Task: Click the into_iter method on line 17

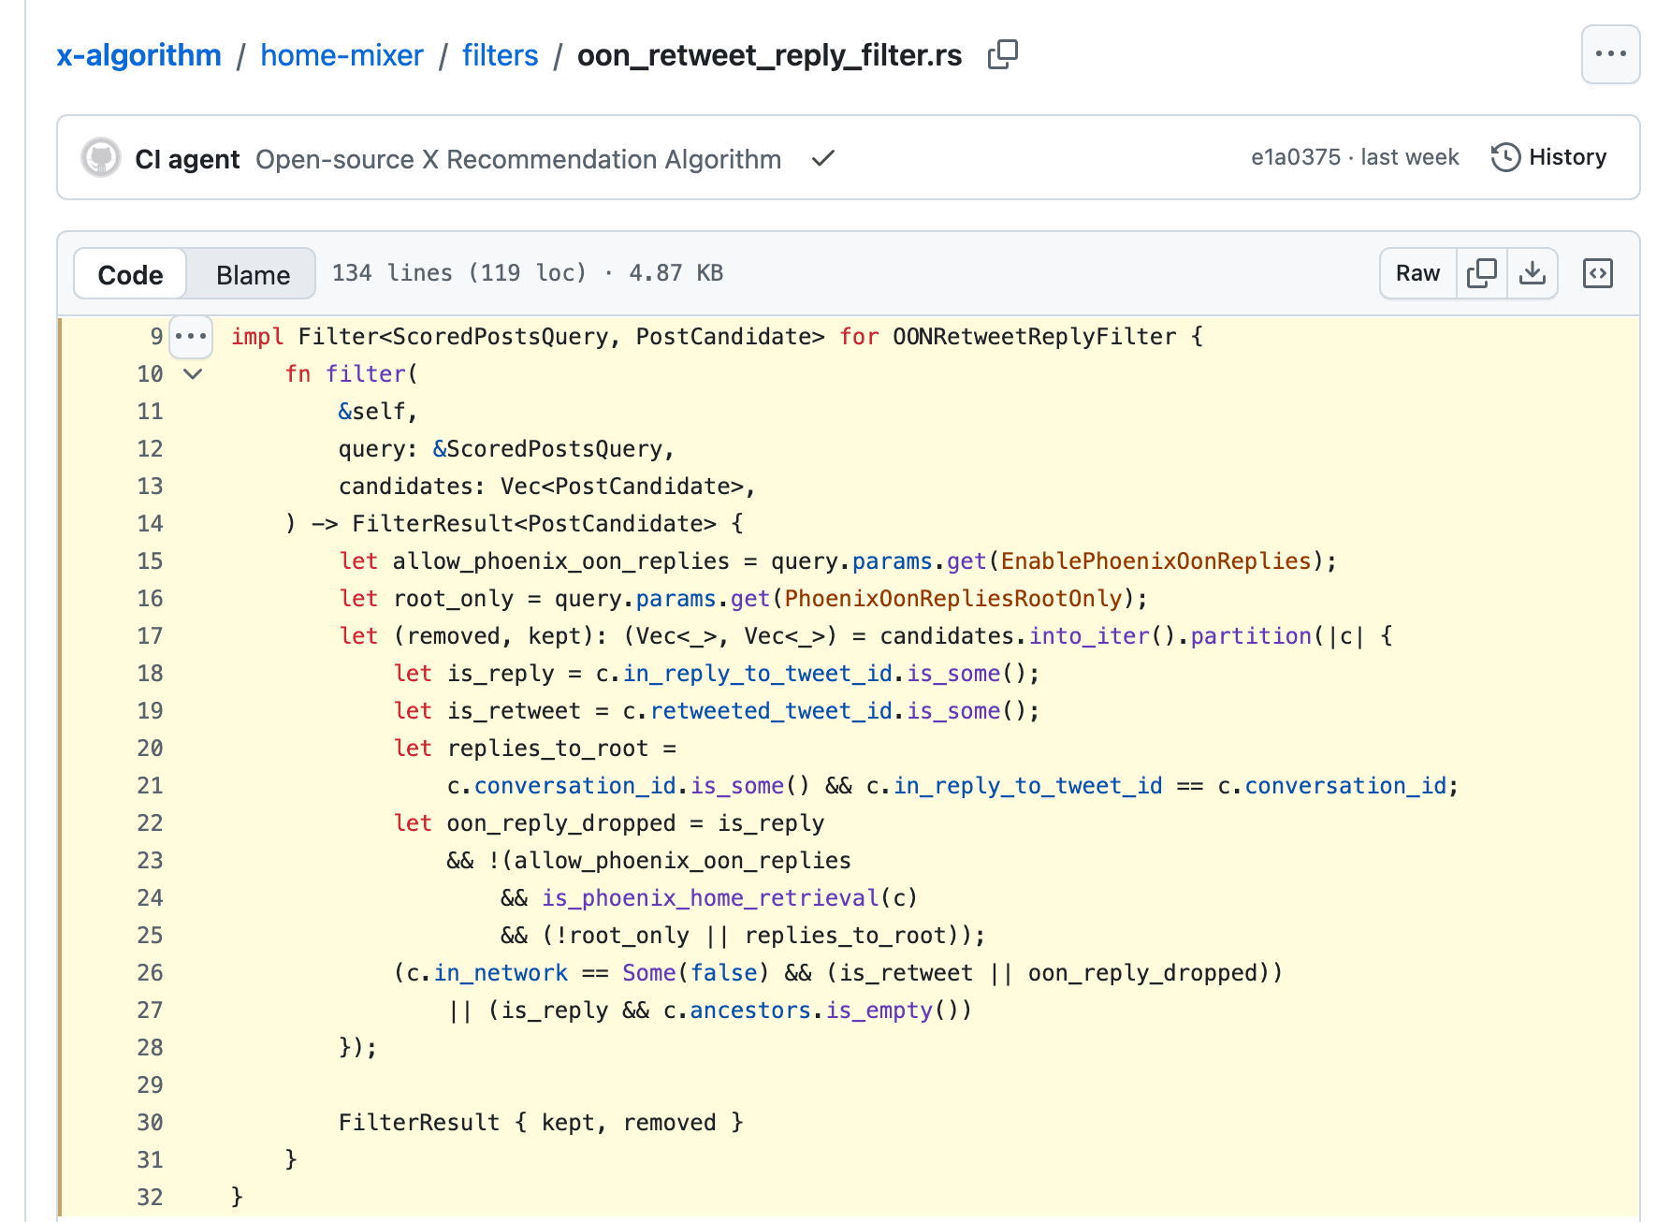Action: [x=1089, y=636]
